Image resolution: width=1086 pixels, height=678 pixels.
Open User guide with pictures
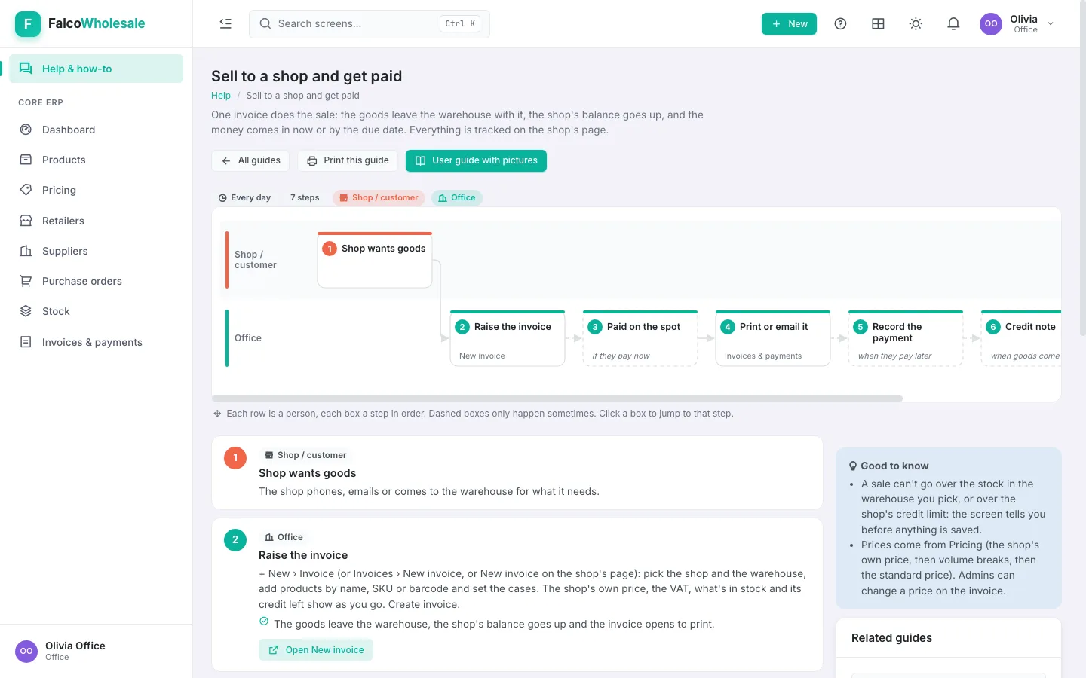(x=476, y=160)
